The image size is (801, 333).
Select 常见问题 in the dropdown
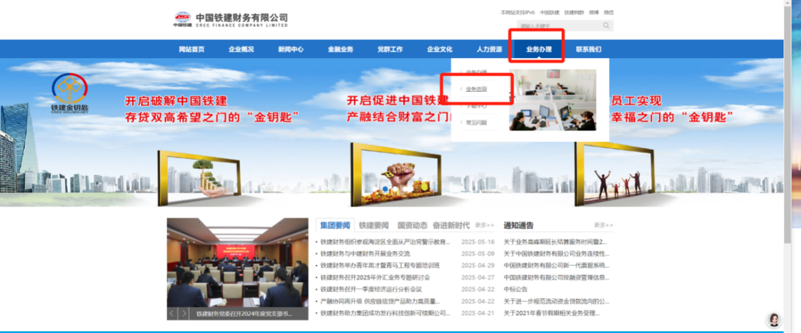pos(476,123)
